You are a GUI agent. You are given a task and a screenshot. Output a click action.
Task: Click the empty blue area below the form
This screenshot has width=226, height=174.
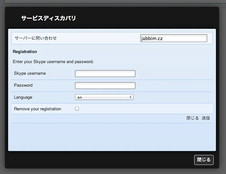(x=112, y=137)
